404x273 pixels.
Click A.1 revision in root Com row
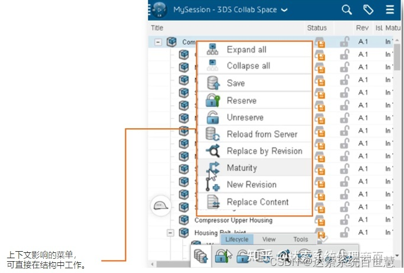(363, 42)
